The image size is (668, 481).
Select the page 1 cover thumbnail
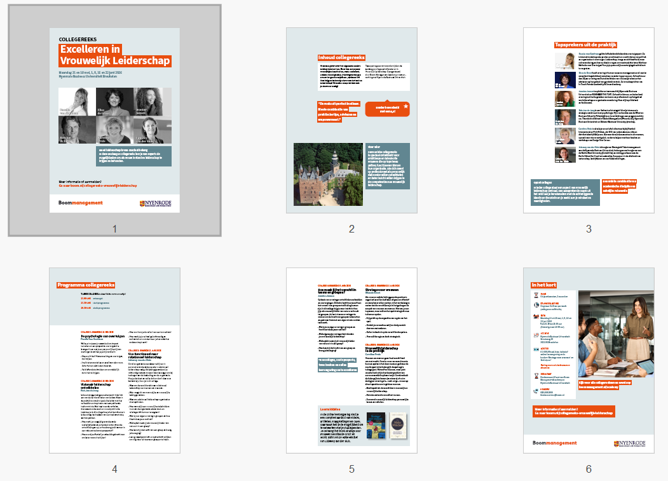pyautogui.click(x=114, y=120)
